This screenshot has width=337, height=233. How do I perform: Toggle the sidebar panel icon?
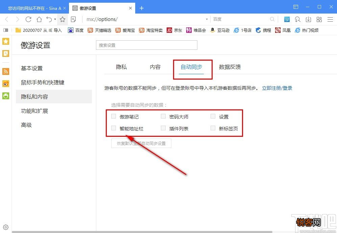6,30
